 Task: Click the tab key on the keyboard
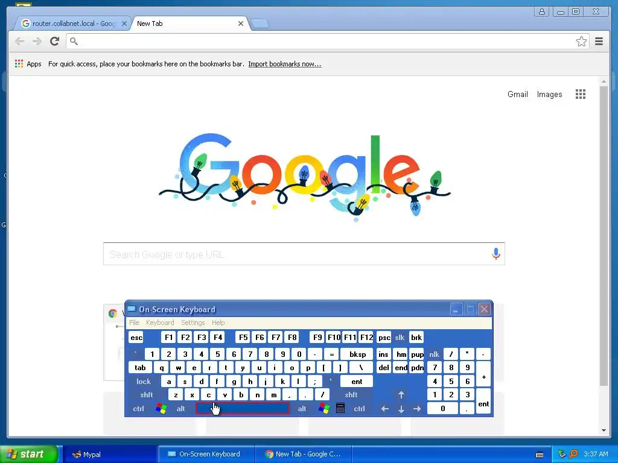click(x=140, y=368)
